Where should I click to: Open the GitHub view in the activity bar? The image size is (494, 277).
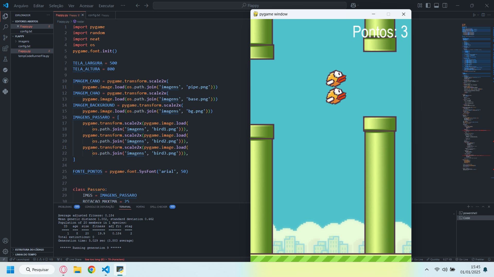click(5, 81)
